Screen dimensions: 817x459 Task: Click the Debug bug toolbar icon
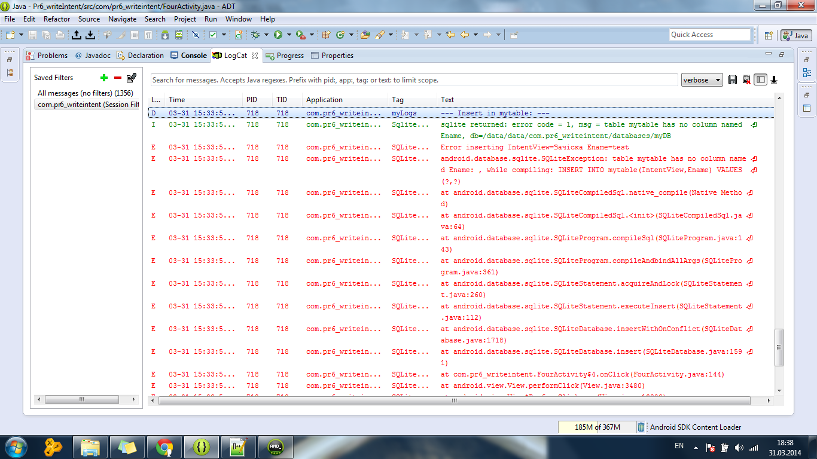pyautogui.click(x=255, y=35)
